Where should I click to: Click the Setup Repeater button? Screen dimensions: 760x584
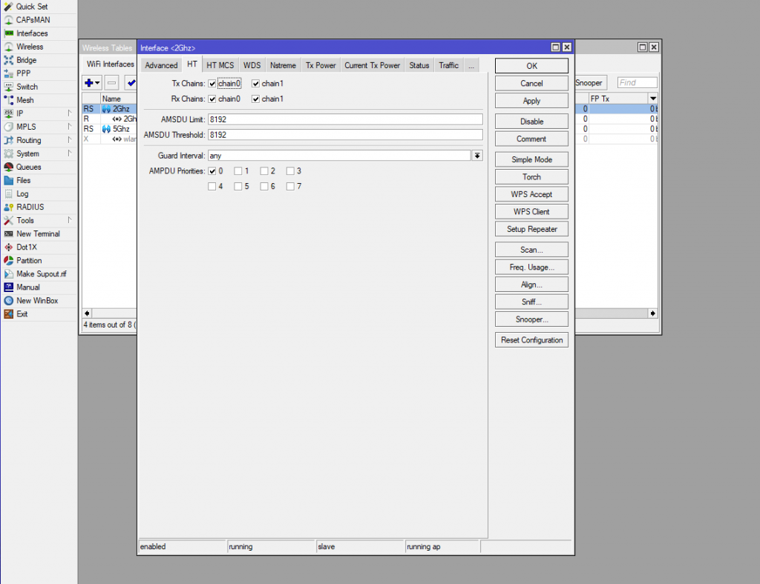[531, 229]
